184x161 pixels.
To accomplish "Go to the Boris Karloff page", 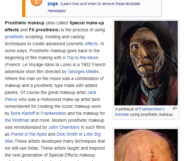I will (x=23, y=113).
